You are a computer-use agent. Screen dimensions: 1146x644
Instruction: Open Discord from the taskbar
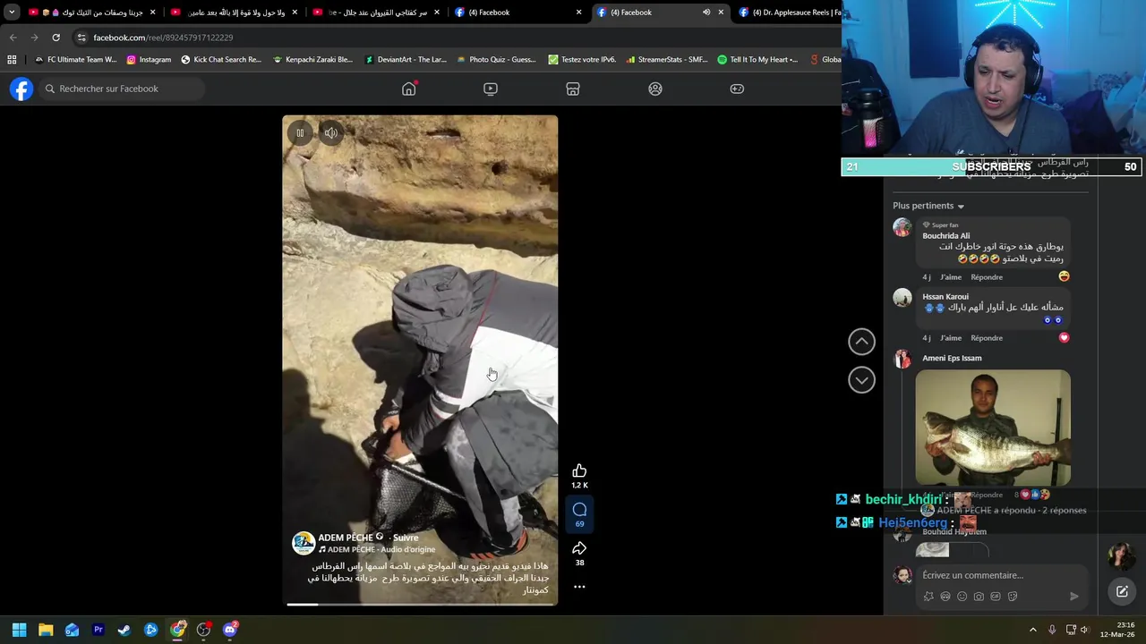tap(230, 630)
